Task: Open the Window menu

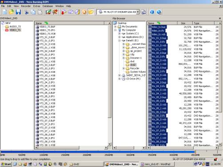Action: pyautogui.click(x=60, y=6)
